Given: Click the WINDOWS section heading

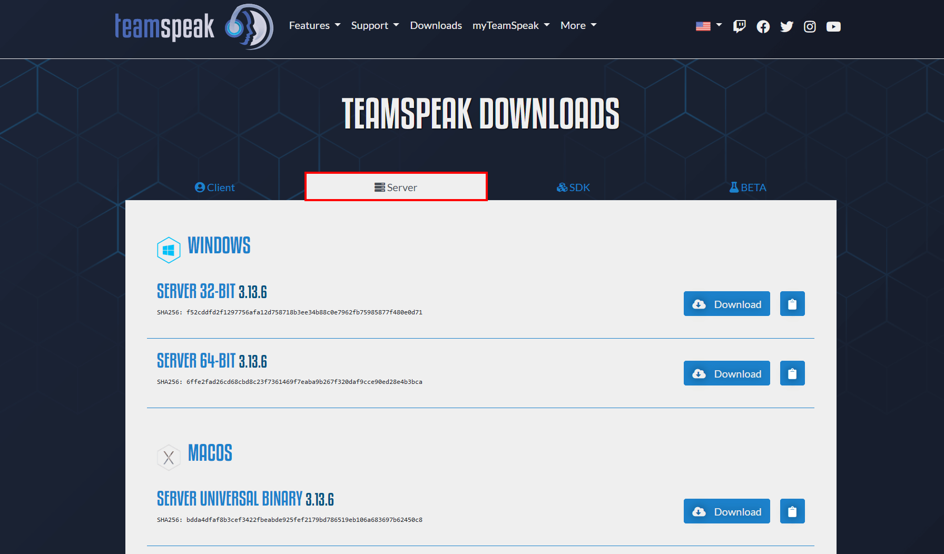Looking at the screenshot, I should tap(219, 245).
